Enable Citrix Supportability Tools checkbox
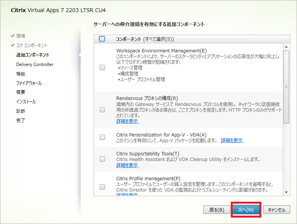 point(102,159)
